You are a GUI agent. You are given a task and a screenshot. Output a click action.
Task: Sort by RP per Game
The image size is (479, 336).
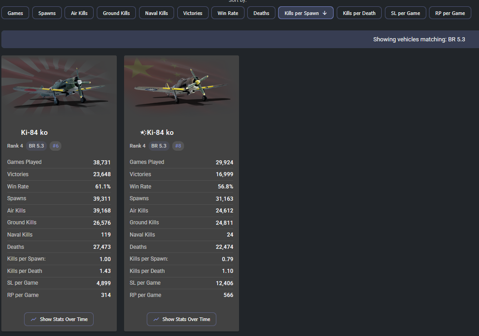tap(450, 13)
